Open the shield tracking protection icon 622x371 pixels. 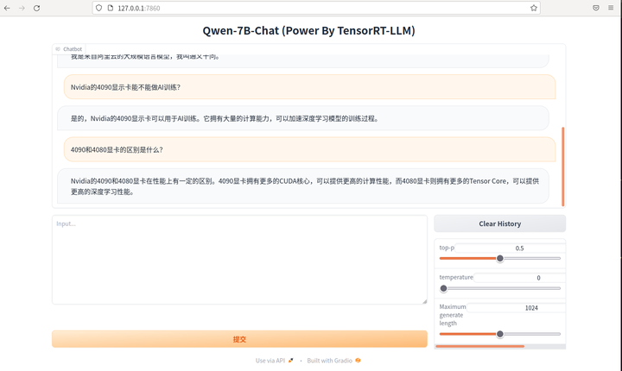99,8
